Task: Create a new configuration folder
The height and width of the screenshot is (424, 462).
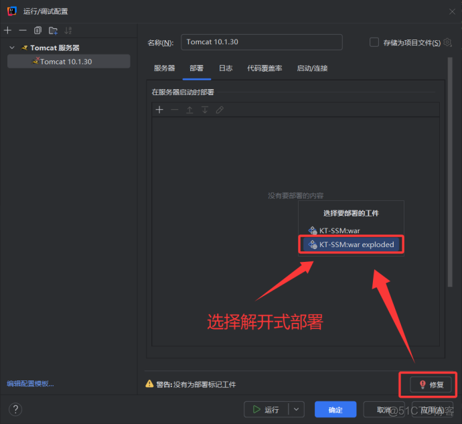Action: (53, 30)
